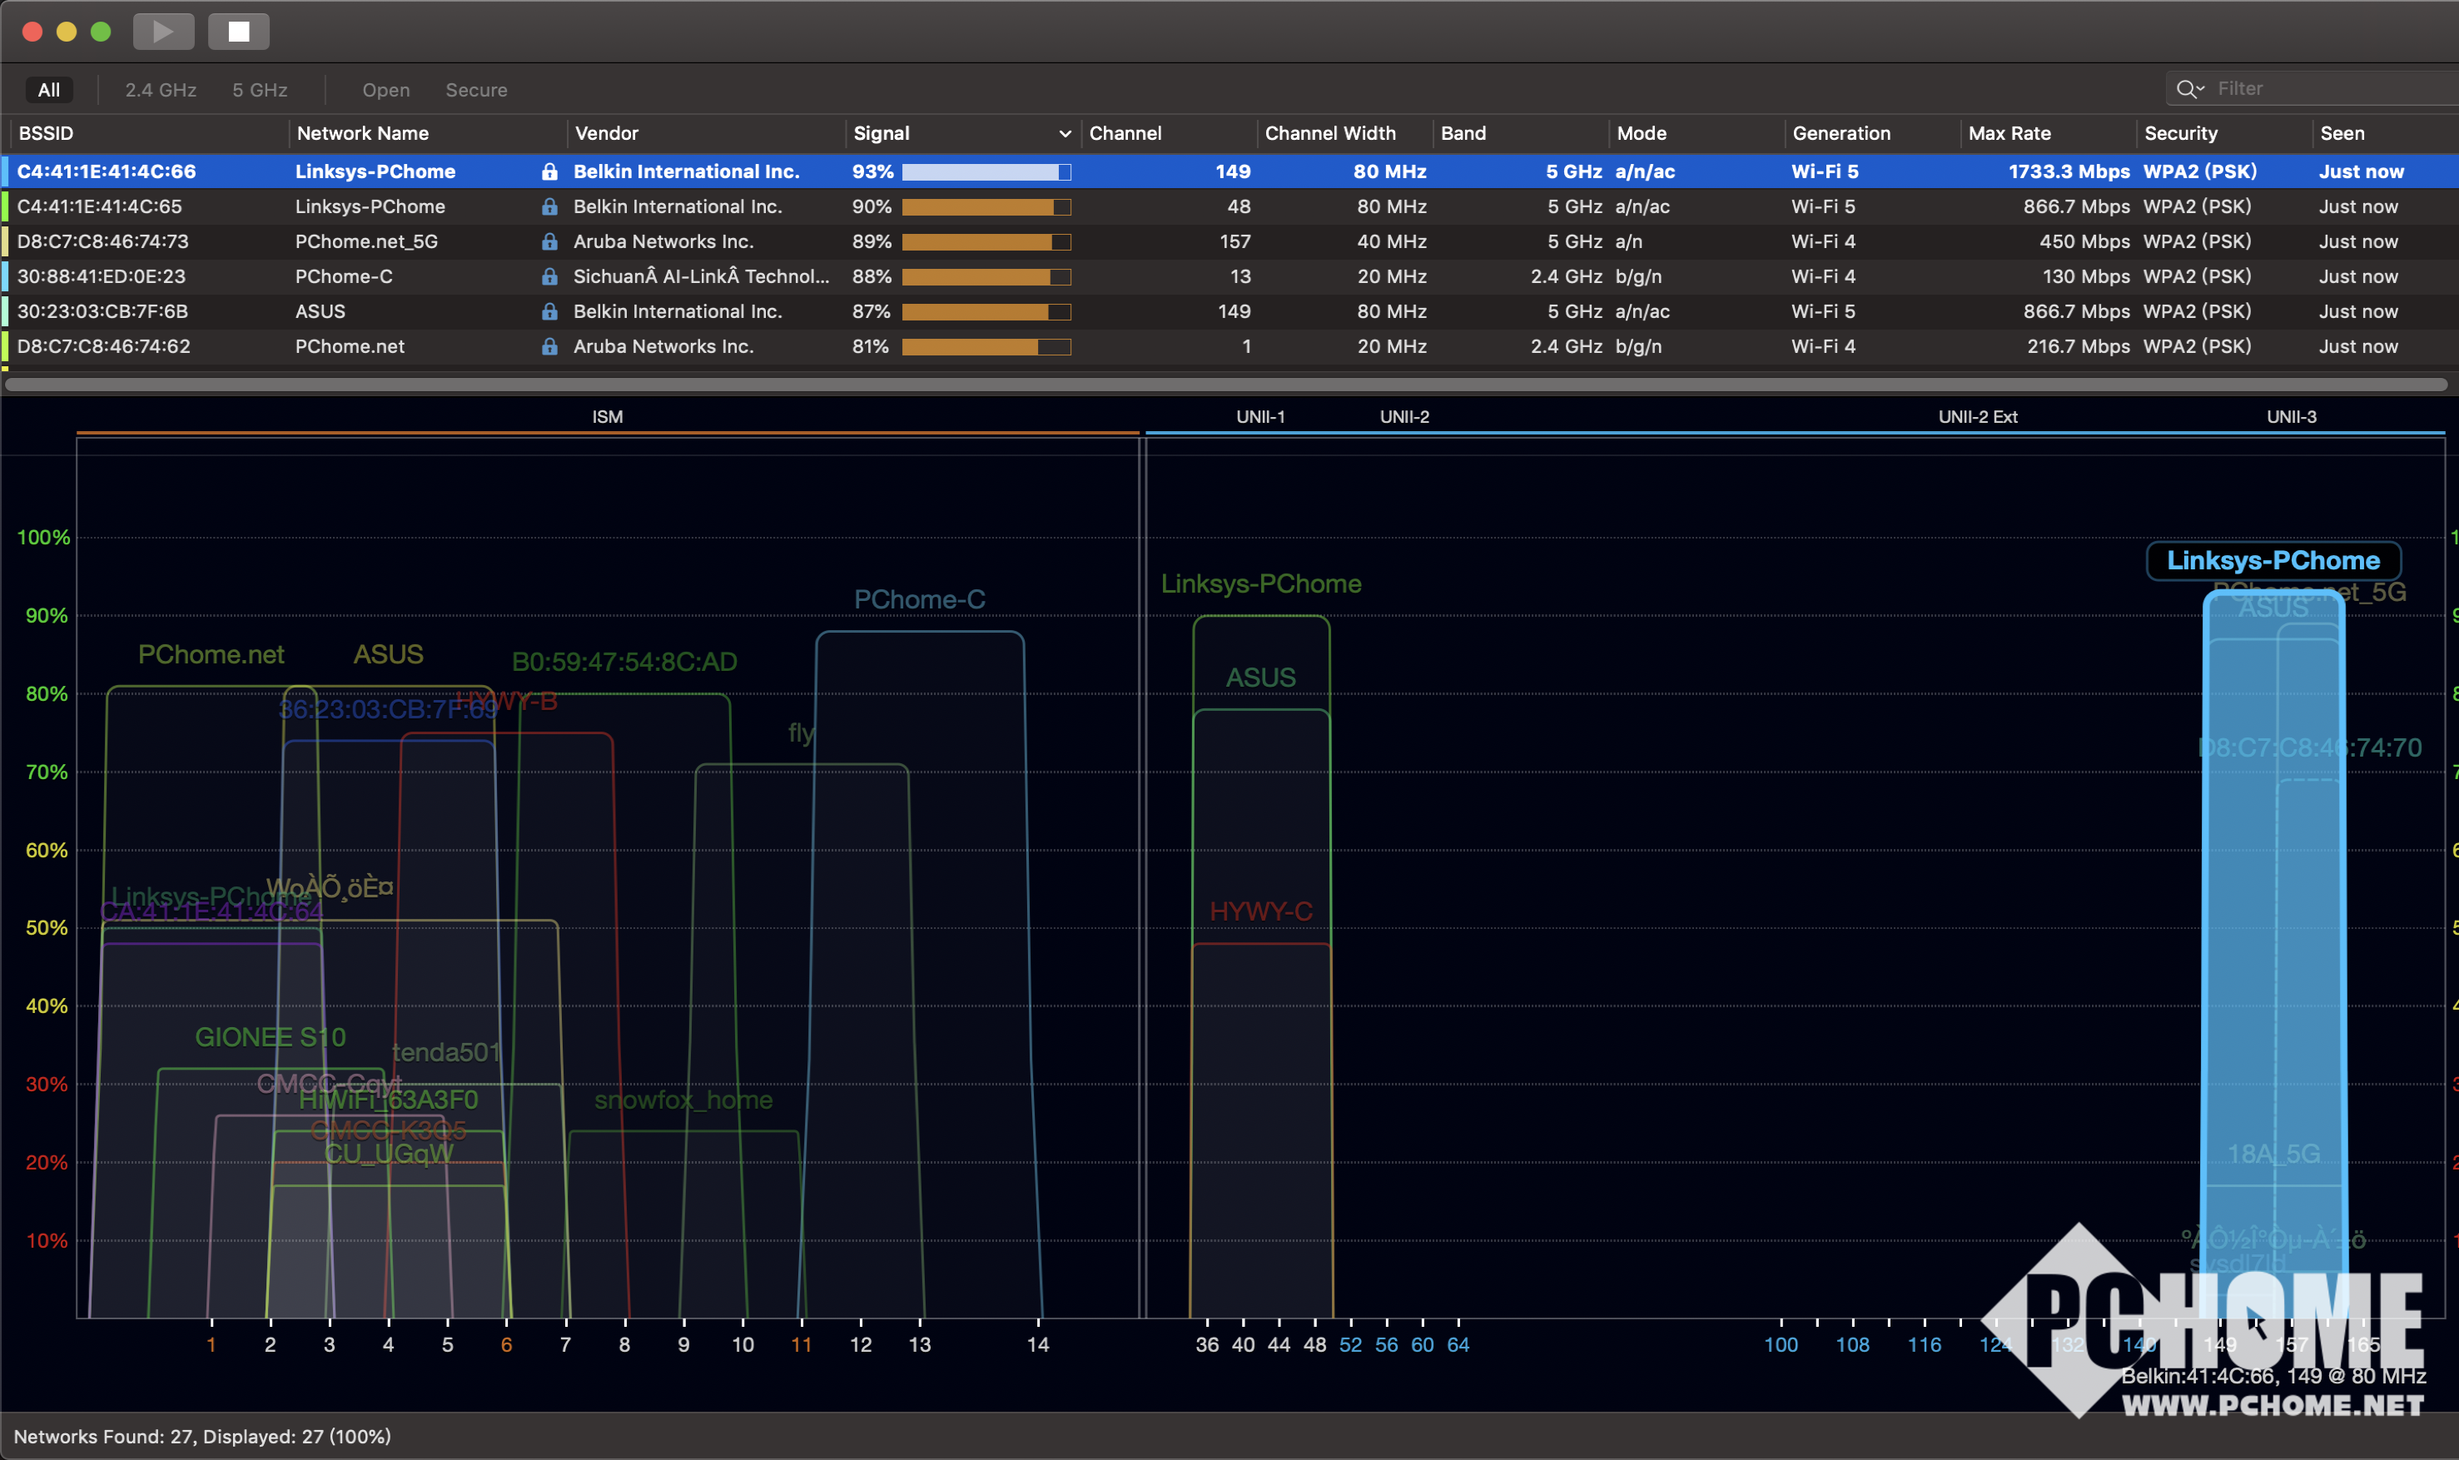Stop scanning with the stop button
The width and height of the screenshot is (2459, 1460).
tap(239, 32)
